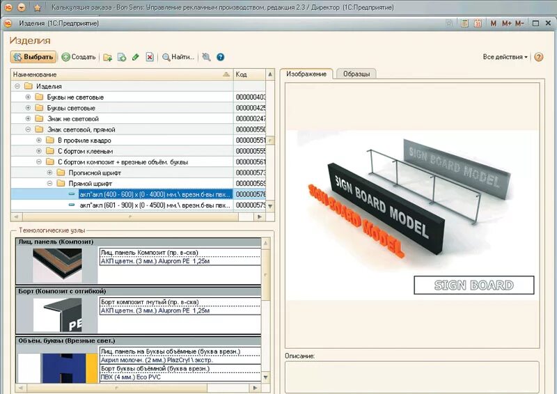Screen dimensions: 557x394
Task: Expand the В профиле квадро folder
Action: (39, 141)
